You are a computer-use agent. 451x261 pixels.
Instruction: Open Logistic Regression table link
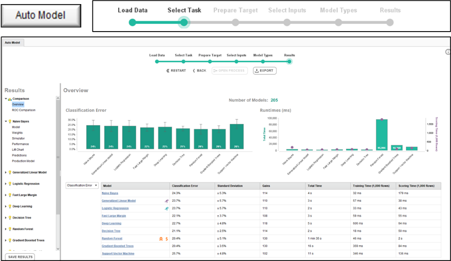(x=115, y=208)
